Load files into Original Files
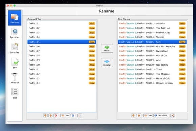This screenshot has width=196, height=131. point(65,115)
